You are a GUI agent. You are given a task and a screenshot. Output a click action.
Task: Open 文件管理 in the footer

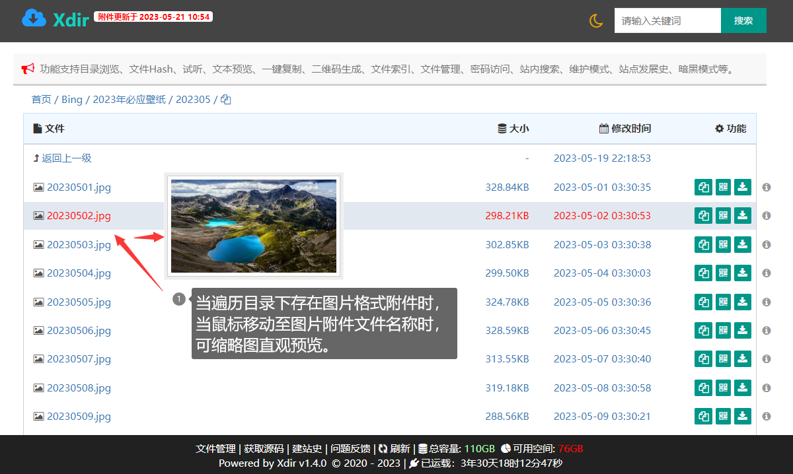click(216, 448)
